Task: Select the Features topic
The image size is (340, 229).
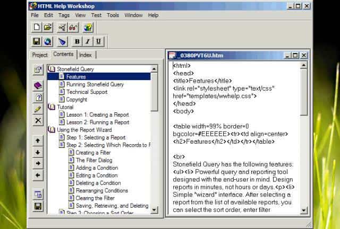Action: [76, 77]
